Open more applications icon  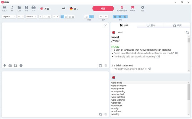(122, 7)
